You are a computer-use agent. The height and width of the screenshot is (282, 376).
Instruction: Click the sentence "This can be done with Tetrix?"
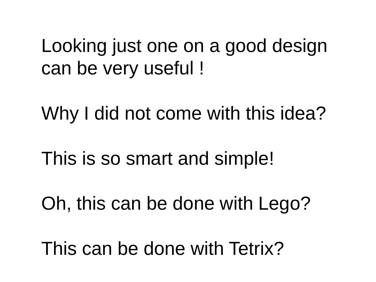tap(162, 248)
